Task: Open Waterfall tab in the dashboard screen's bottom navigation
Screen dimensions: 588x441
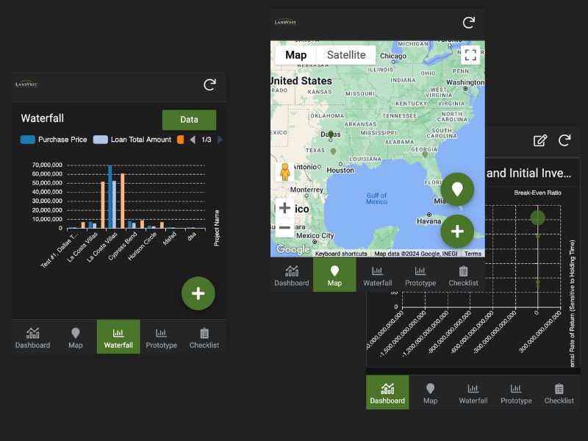Action: pyautogui.click(x=473, y=392)
